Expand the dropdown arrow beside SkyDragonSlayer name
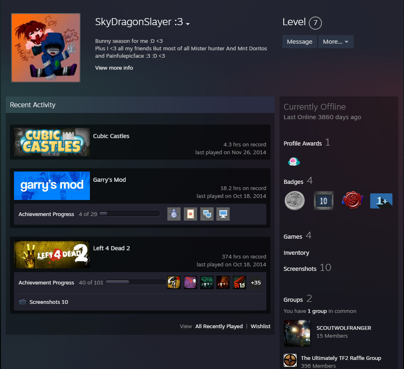Image resolution: width=404 pixels, height=369 pixels. click(x=188, y=24)
